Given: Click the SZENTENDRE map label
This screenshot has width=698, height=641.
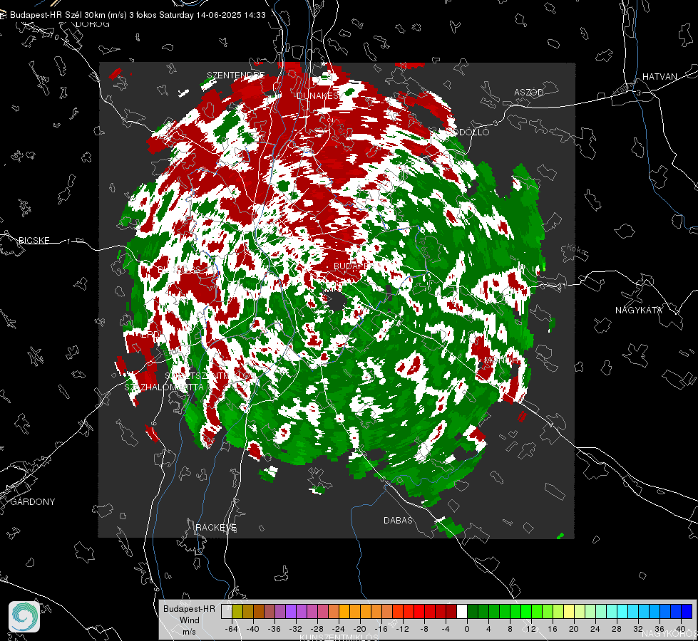Looking at the screenshot, I should [x=236, y=75].
